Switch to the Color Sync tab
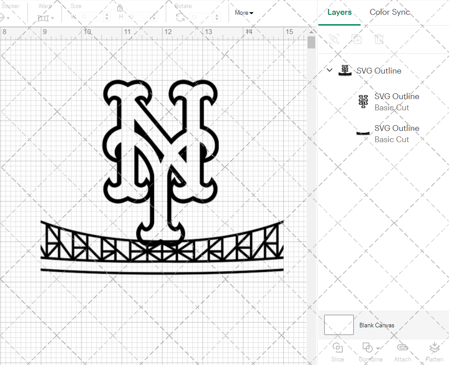Image resolution: width=449 pixels, height=365 pixels. coord(390,13)
